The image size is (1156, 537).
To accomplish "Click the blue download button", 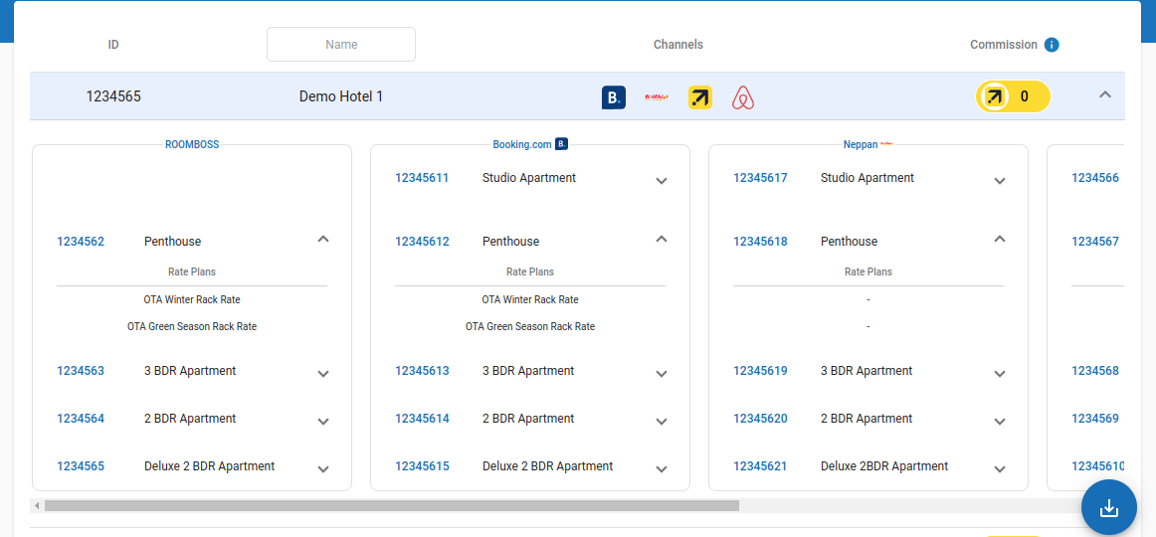I will [1109, 507].
